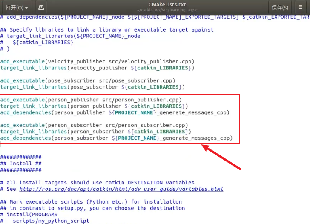
Task: Click line add_executable(person_subscriber src/person_subscriber.cpp)
Action: (94, 125)
